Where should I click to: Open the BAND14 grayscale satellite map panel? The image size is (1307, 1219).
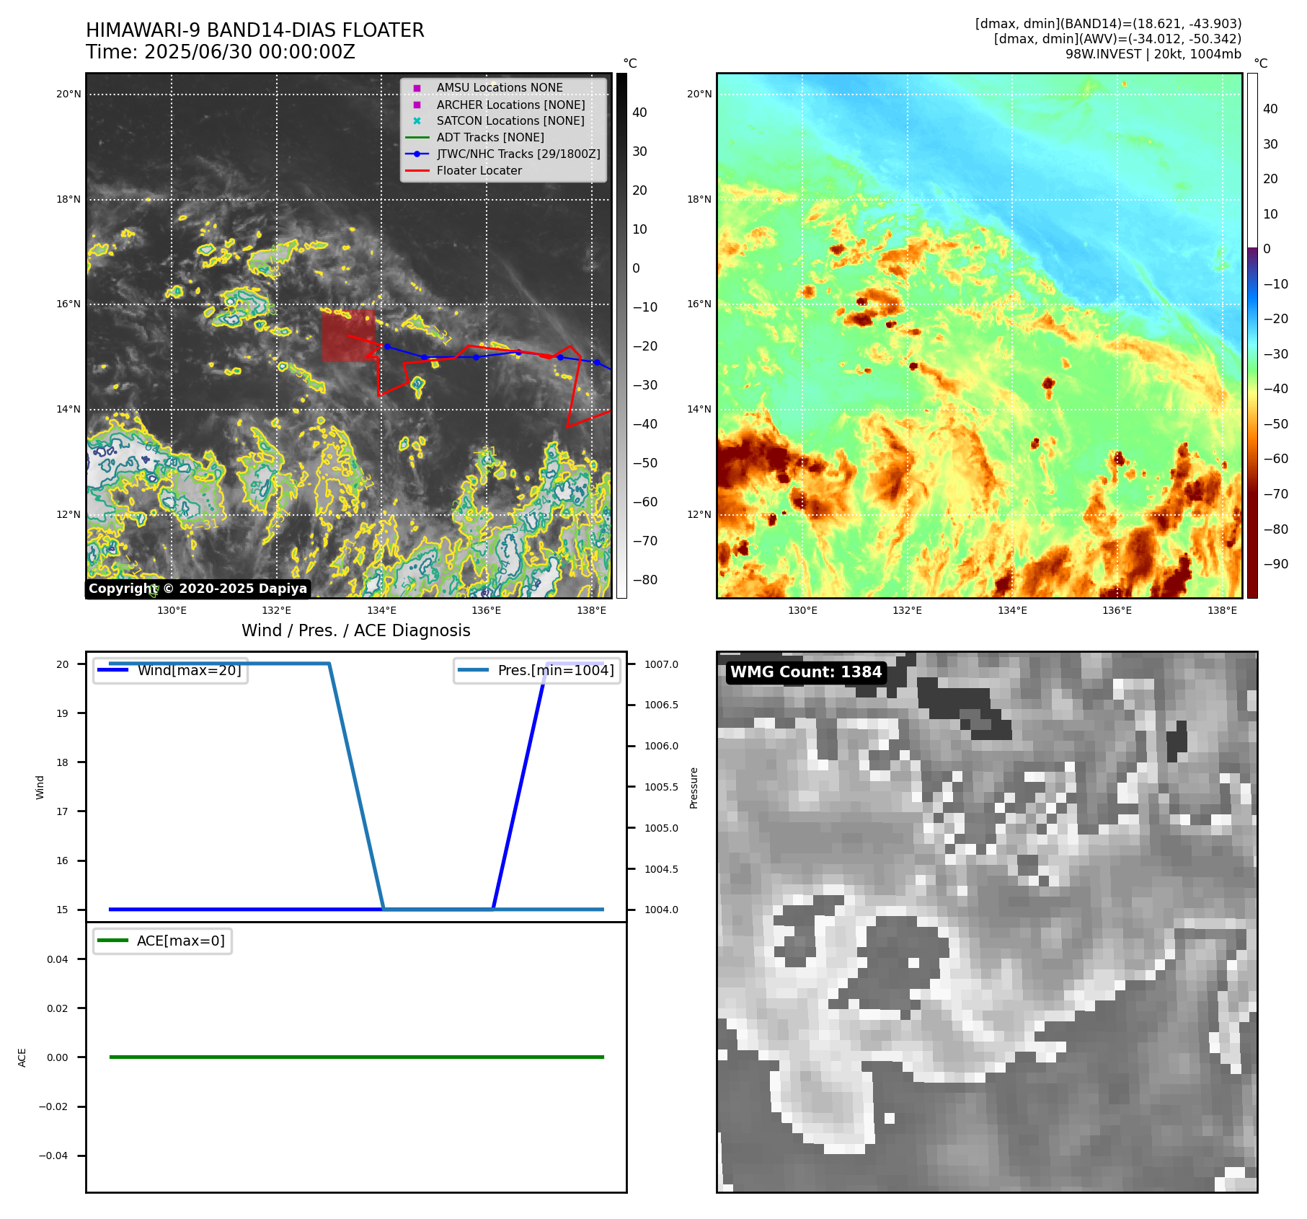[349, 335]
